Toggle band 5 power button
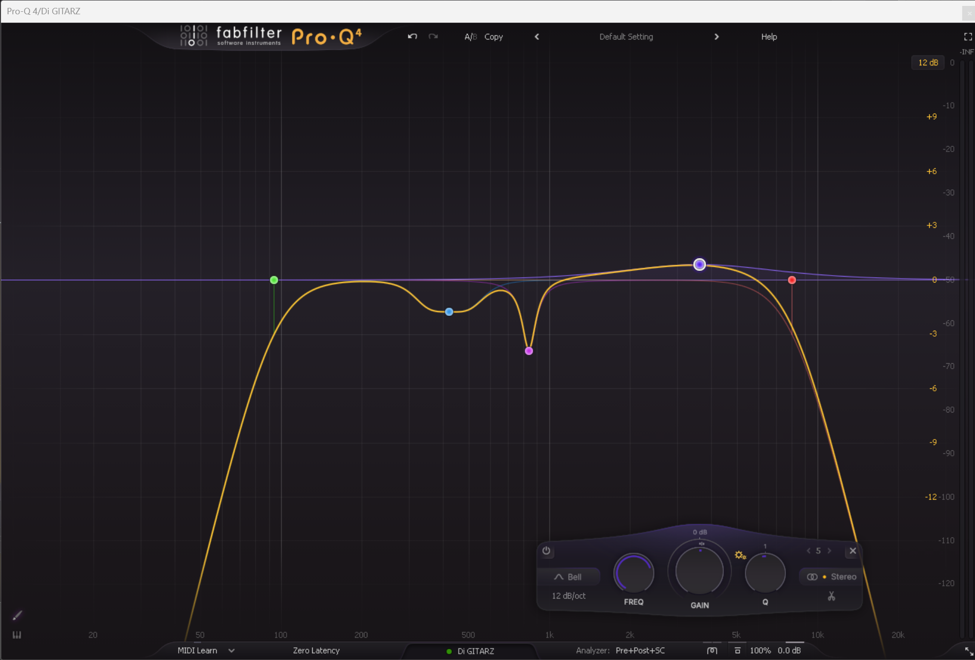The height and width of the screenshot is (660, 975). coord(546,551)
